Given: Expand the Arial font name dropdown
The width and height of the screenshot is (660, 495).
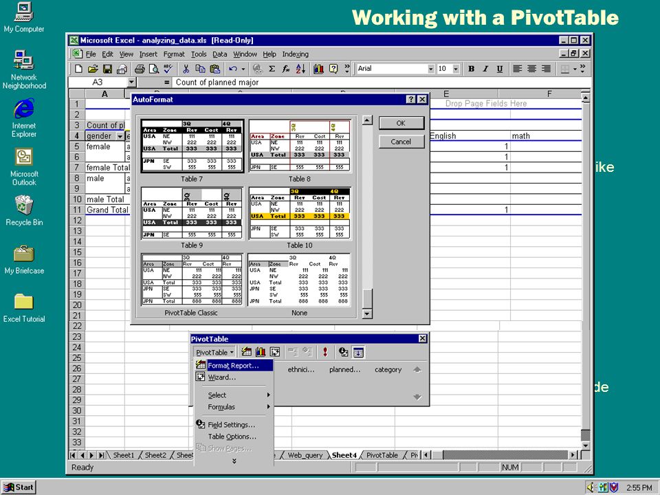Looking at the screenshot, I should coord(430,69).
